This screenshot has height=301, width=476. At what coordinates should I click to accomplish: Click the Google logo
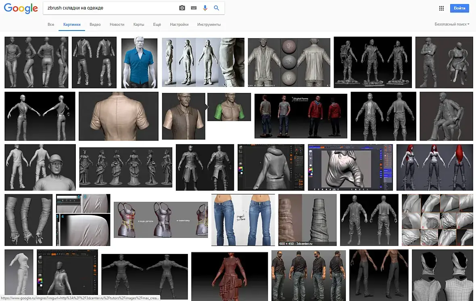[21, 8]
